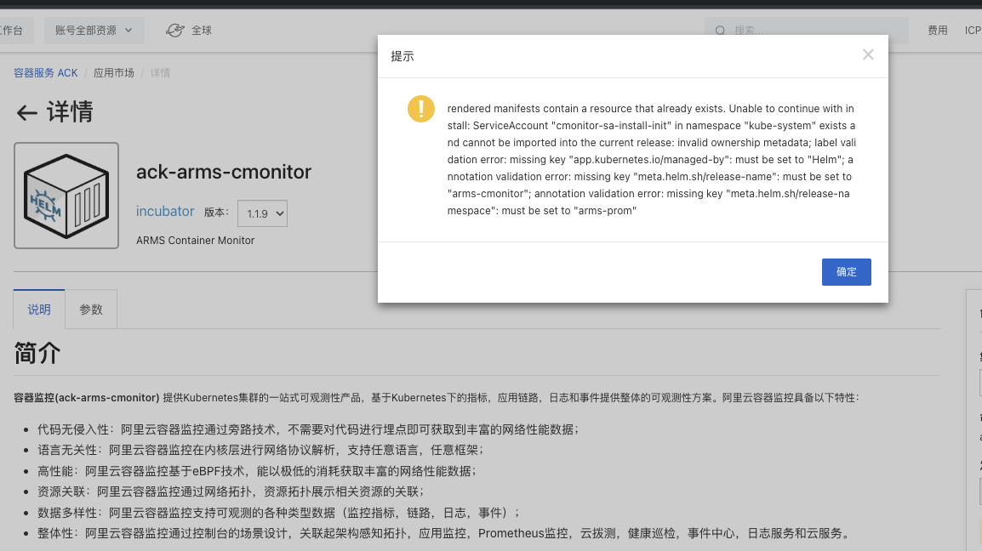Open the 版本 1.1.9 version dropdown
The width and height of the screenshot is (982, 551).
click(x=262, y=213)
